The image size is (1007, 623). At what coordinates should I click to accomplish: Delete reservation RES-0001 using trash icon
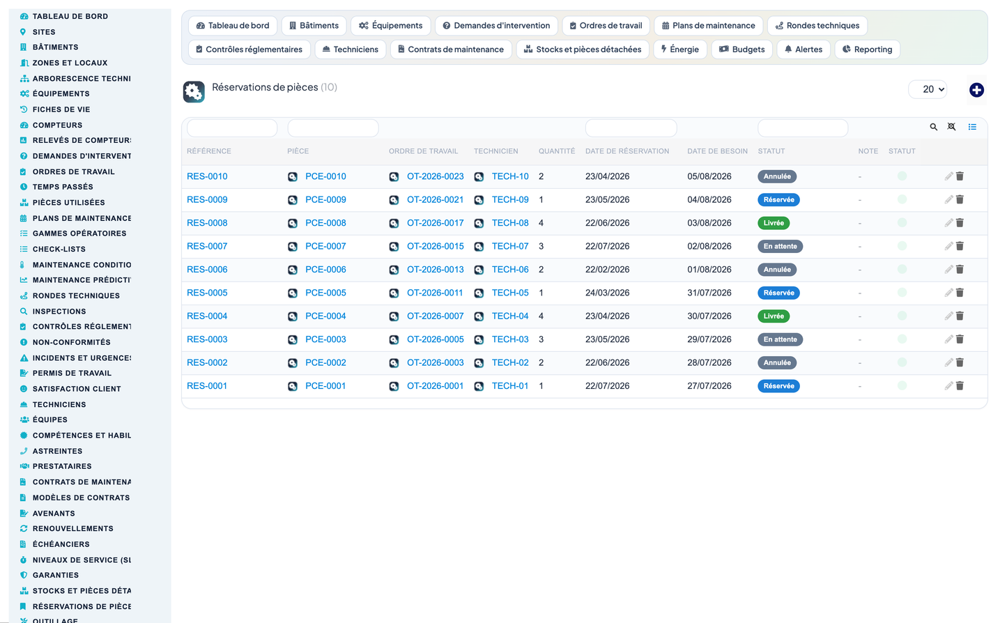pyautogui.click(x=960, y=386)
